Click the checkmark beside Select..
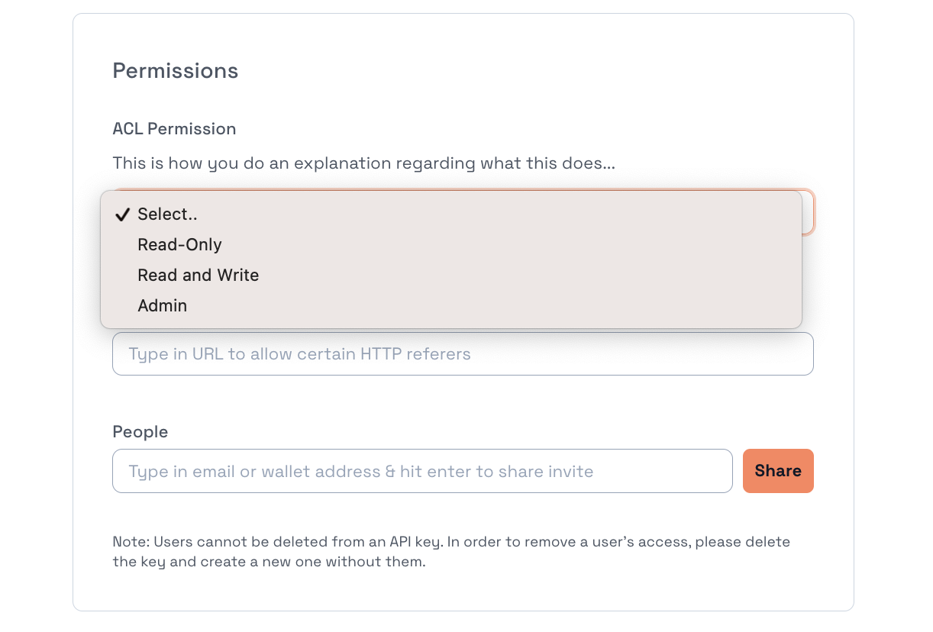 (121, 214)
